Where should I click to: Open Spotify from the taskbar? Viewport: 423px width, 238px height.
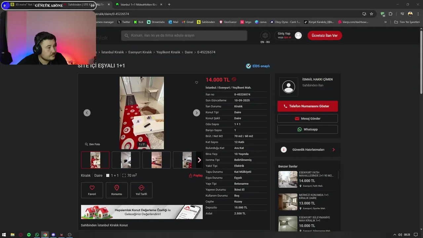[x=29, y=235]
